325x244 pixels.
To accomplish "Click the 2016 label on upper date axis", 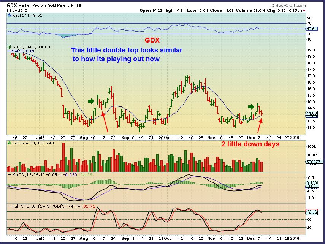I will pyautogui.click(x=295, y=138).
